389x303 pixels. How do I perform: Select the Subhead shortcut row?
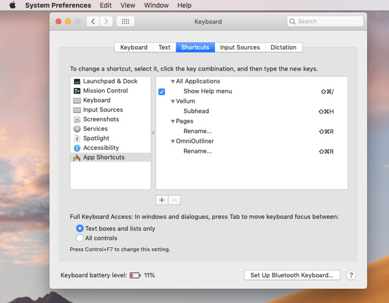tap(252, 111)
